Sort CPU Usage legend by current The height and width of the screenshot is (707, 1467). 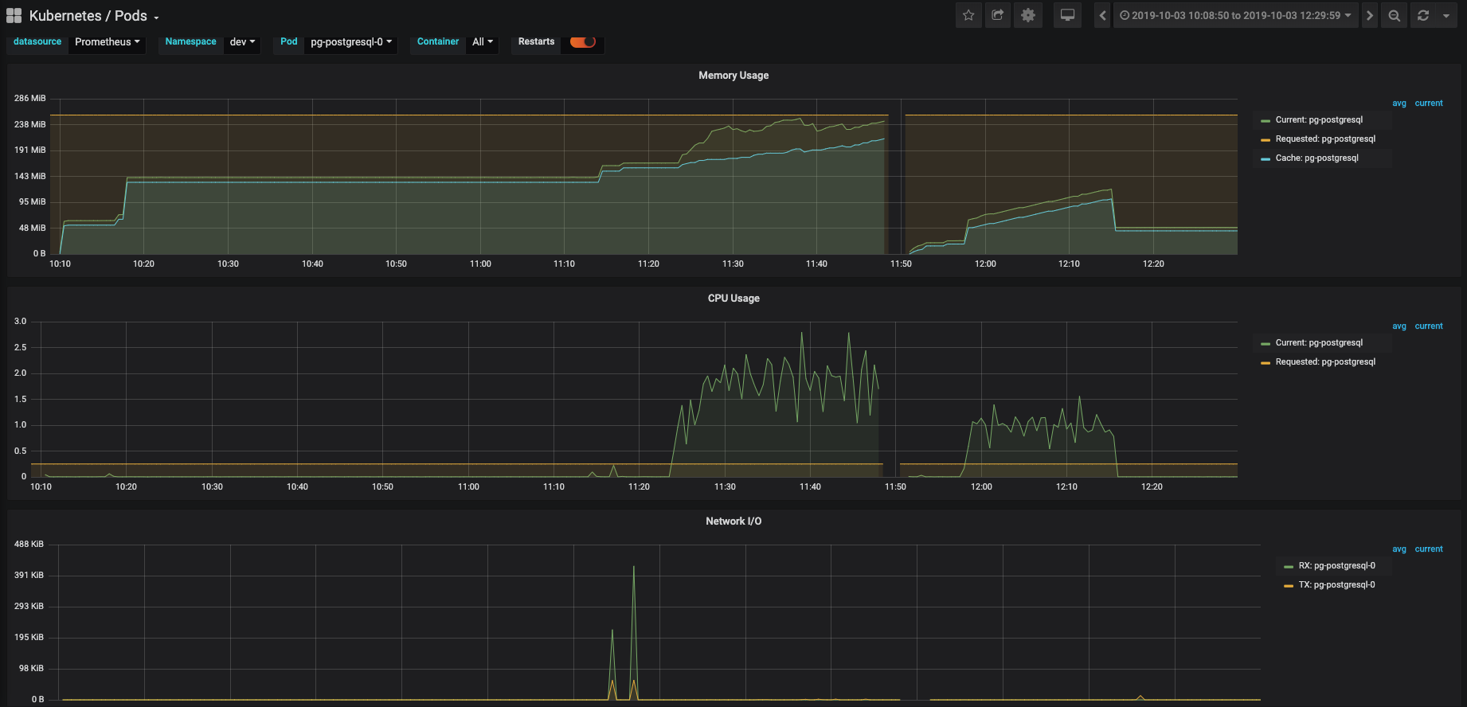click(1429, 326)
